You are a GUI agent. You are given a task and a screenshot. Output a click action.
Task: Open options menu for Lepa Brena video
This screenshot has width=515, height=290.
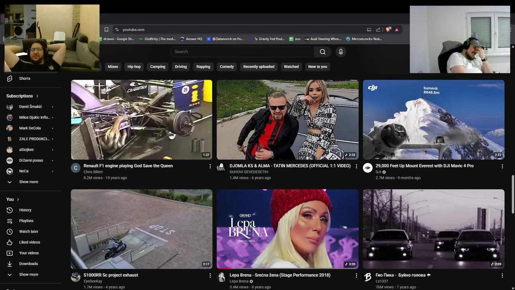[x=356, y=275]
